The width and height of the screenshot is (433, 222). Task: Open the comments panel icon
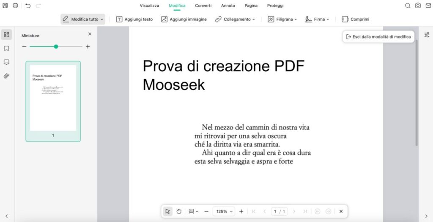[6, 62]
